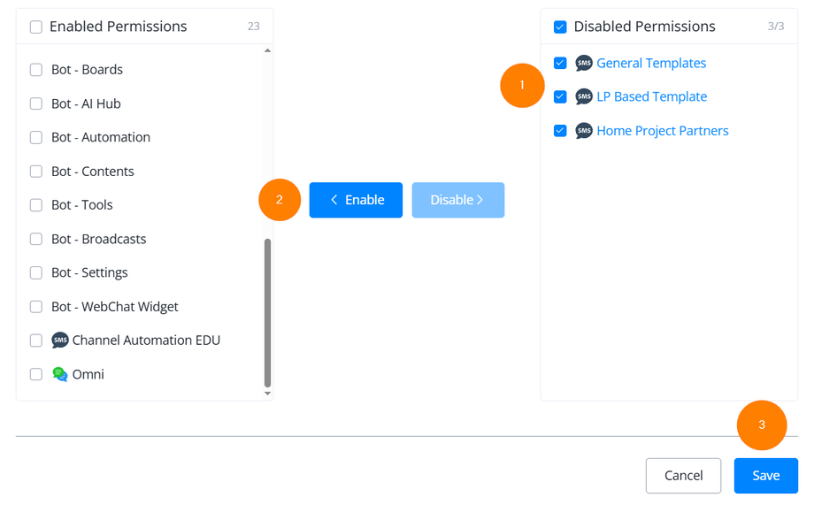Save the permission changes
This screenshot has width=814, height=505.
click(x=765, y=476)
